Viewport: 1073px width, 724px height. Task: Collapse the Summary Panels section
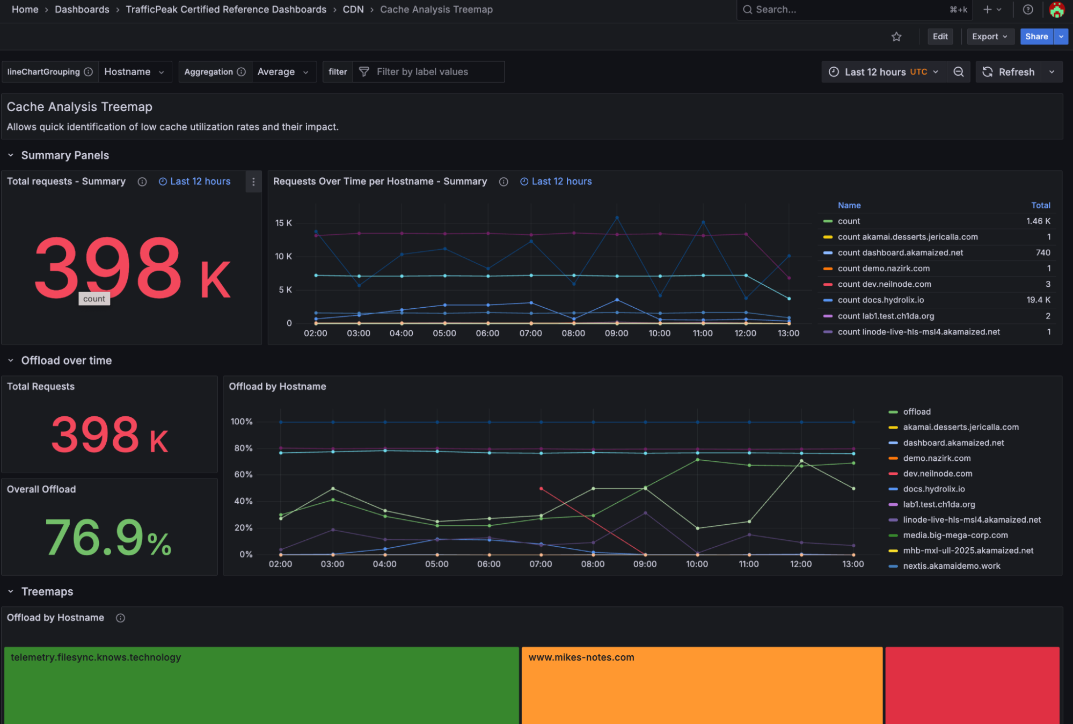[x=10, y=155]
